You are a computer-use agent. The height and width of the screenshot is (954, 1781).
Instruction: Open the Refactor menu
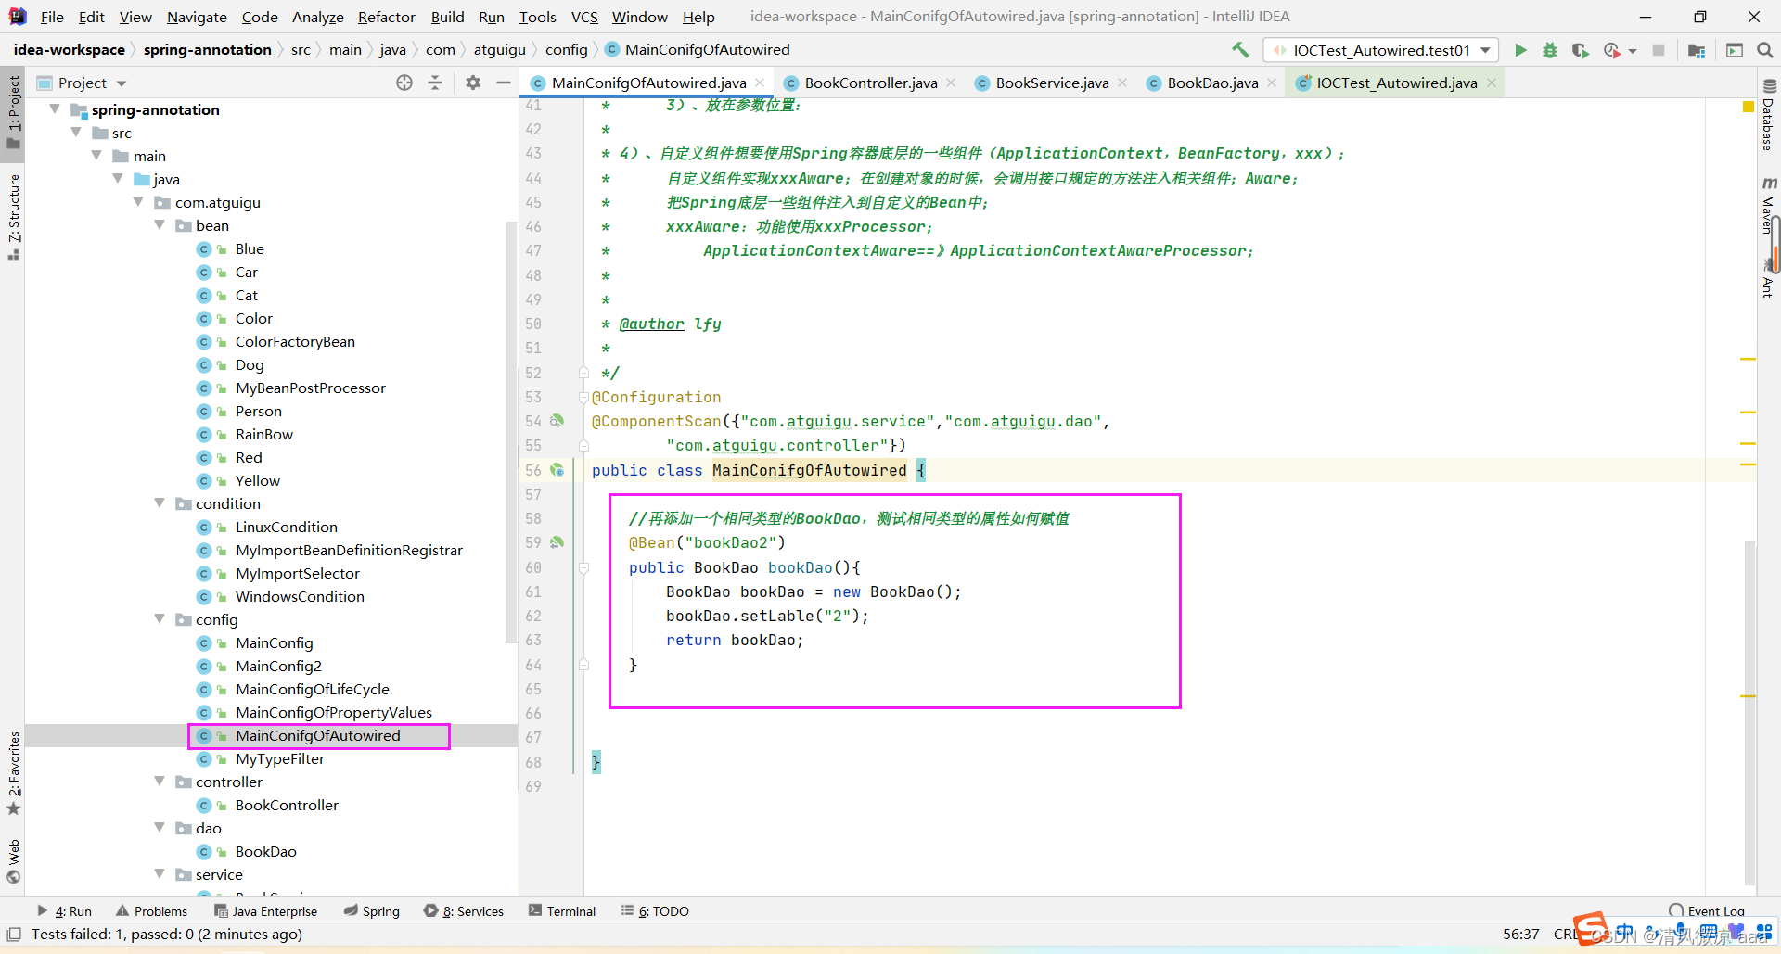pos(386,17)
